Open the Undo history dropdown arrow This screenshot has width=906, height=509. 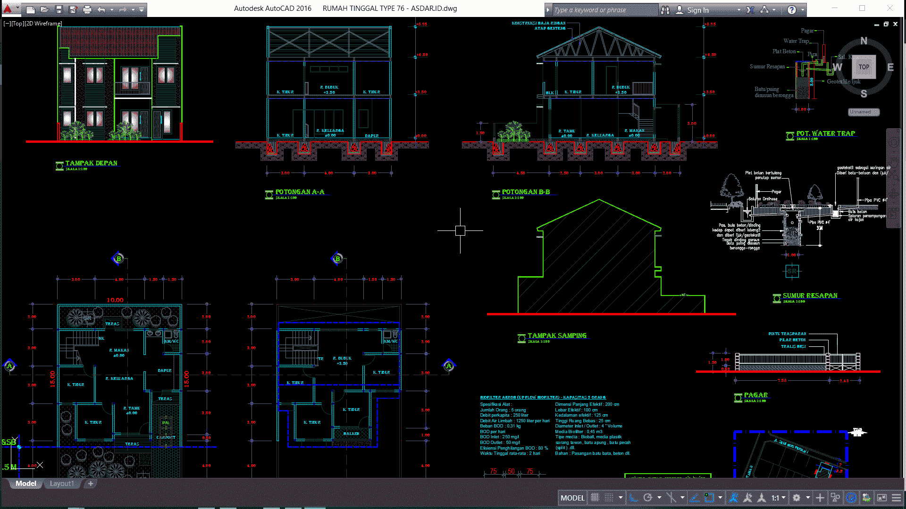pyautogui.click(x=112, y=9)
